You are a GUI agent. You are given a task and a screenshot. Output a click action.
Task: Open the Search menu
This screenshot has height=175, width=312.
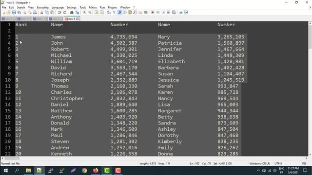point(21,7)
